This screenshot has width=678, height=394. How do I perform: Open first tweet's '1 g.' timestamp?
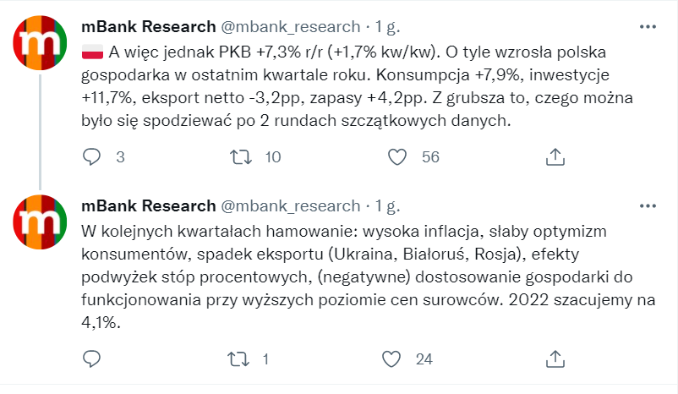coord(387,27)
